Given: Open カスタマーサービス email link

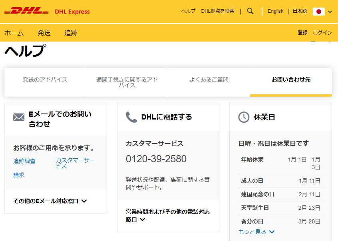Looking at the screenshot, I should point(75,163).
